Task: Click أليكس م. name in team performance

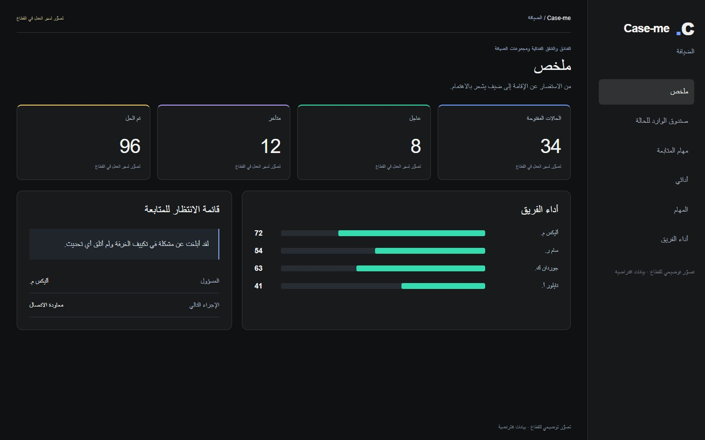Action: coord(549,233)
